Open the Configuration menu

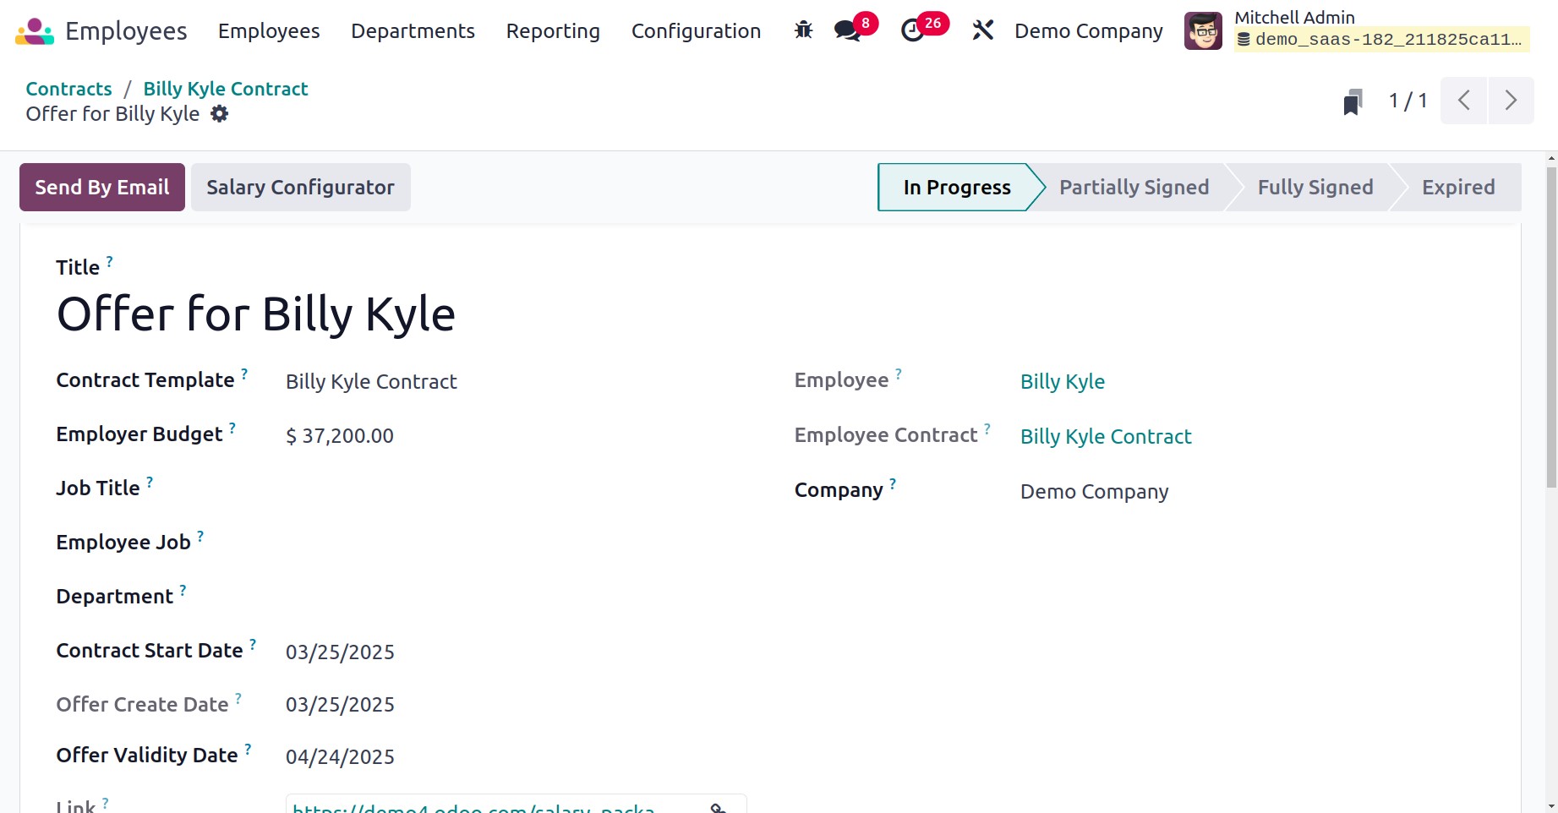[x=696, y=31]
